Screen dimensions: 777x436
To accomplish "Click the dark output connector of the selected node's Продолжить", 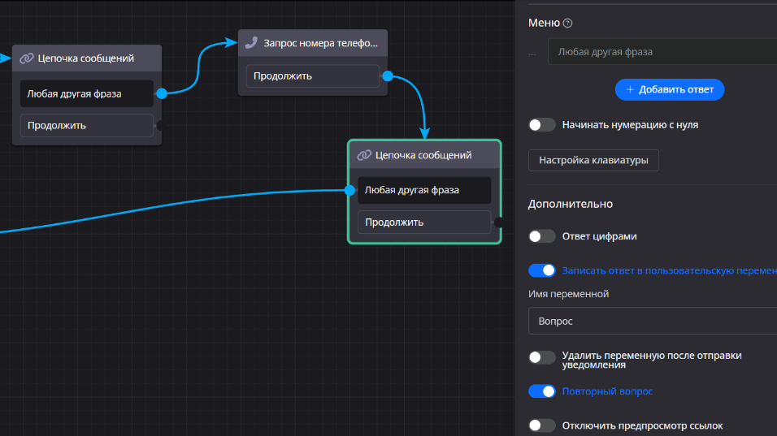I will [498, 222].
